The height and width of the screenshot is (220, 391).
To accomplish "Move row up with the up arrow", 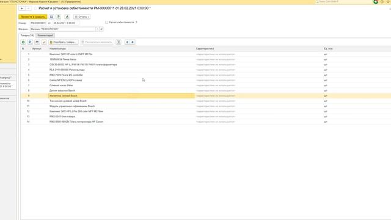I will [x=127, y=42].
